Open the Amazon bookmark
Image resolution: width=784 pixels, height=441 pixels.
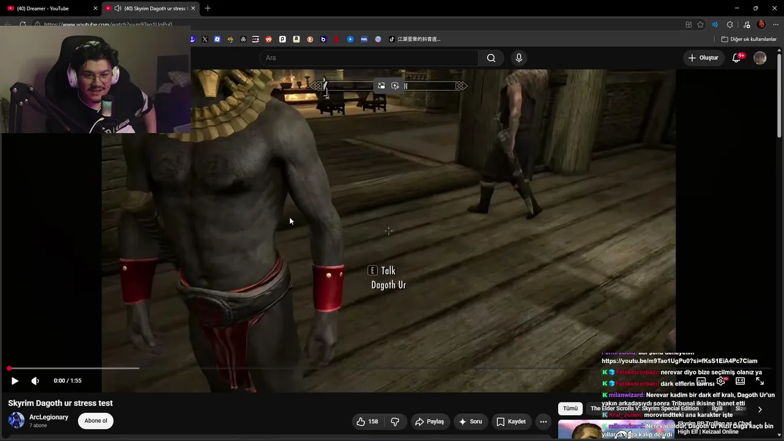pyautogui.click(x=296, y=39)
